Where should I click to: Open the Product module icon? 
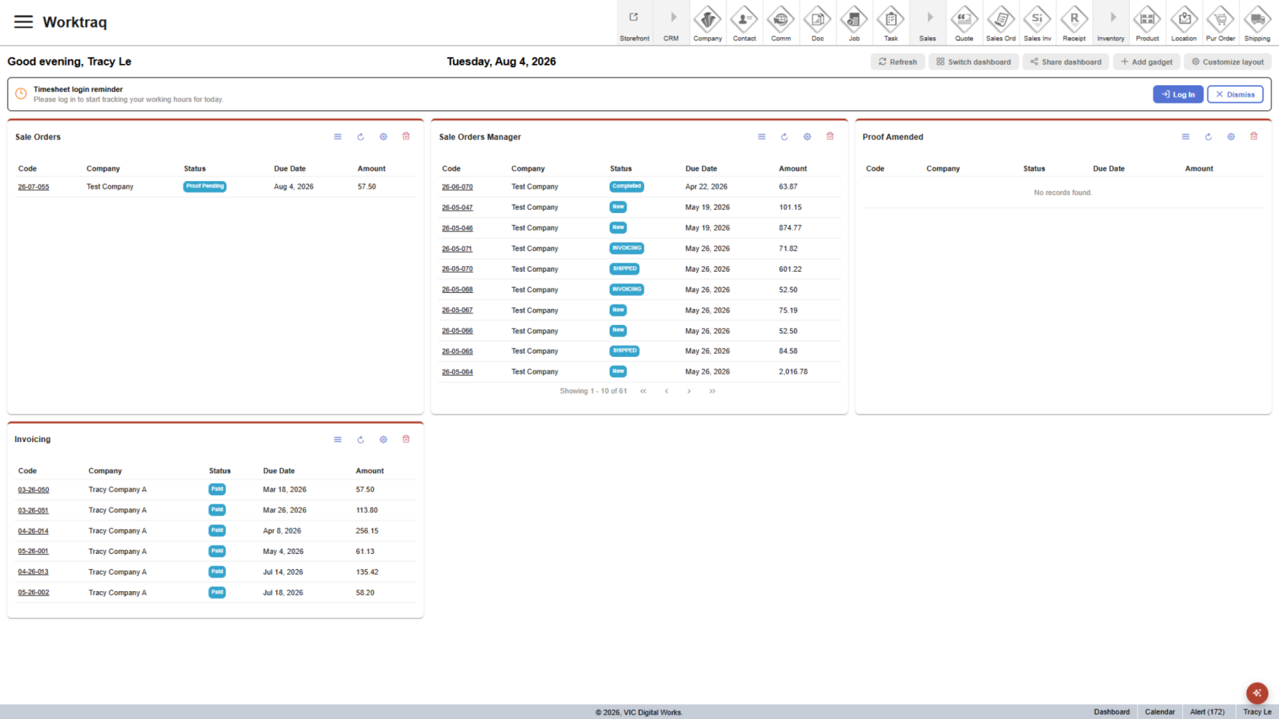(1147, 22)
